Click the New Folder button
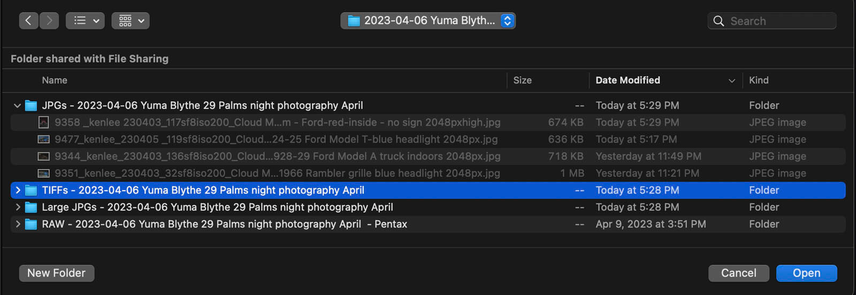Image resolution: width=856 pixels, height=295 pixels. [x=57, y=273]
